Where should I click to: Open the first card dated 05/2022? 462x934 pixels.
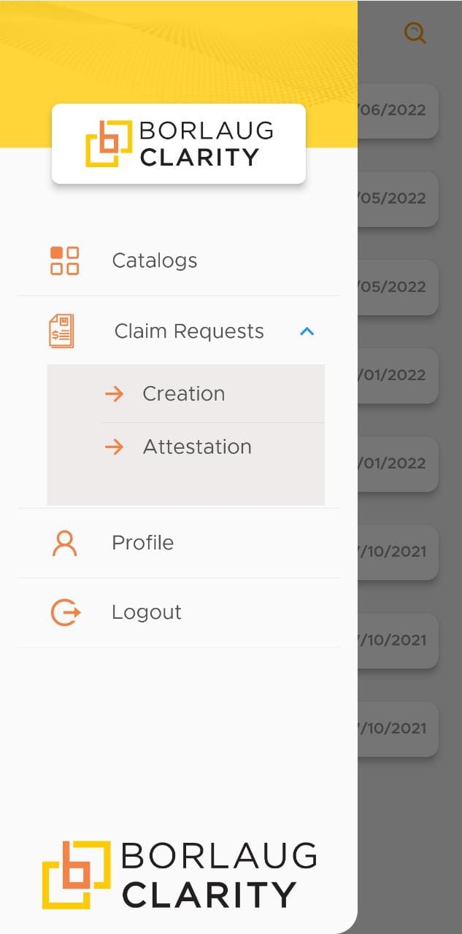(x=398, y=199)
